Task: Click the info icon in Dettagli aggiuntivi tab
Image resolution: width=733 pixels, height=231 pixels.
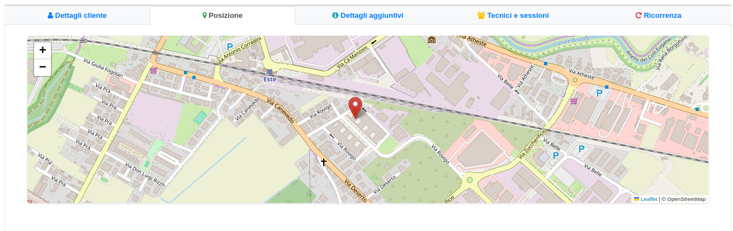Action: pyautogui.click(x=335, y=16)
